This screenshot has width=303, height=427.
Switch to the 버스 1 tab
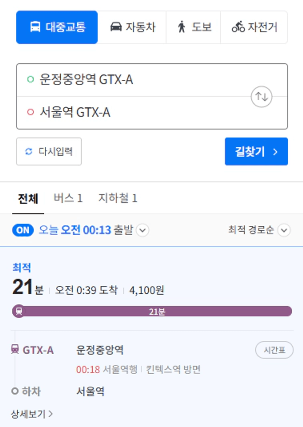pos(68,198)
